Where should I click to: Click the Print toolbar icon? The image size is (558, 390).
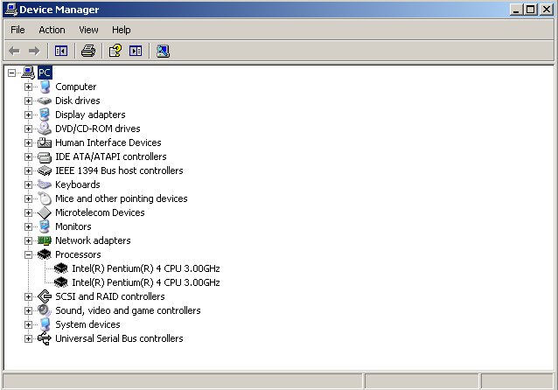(88, 51)
